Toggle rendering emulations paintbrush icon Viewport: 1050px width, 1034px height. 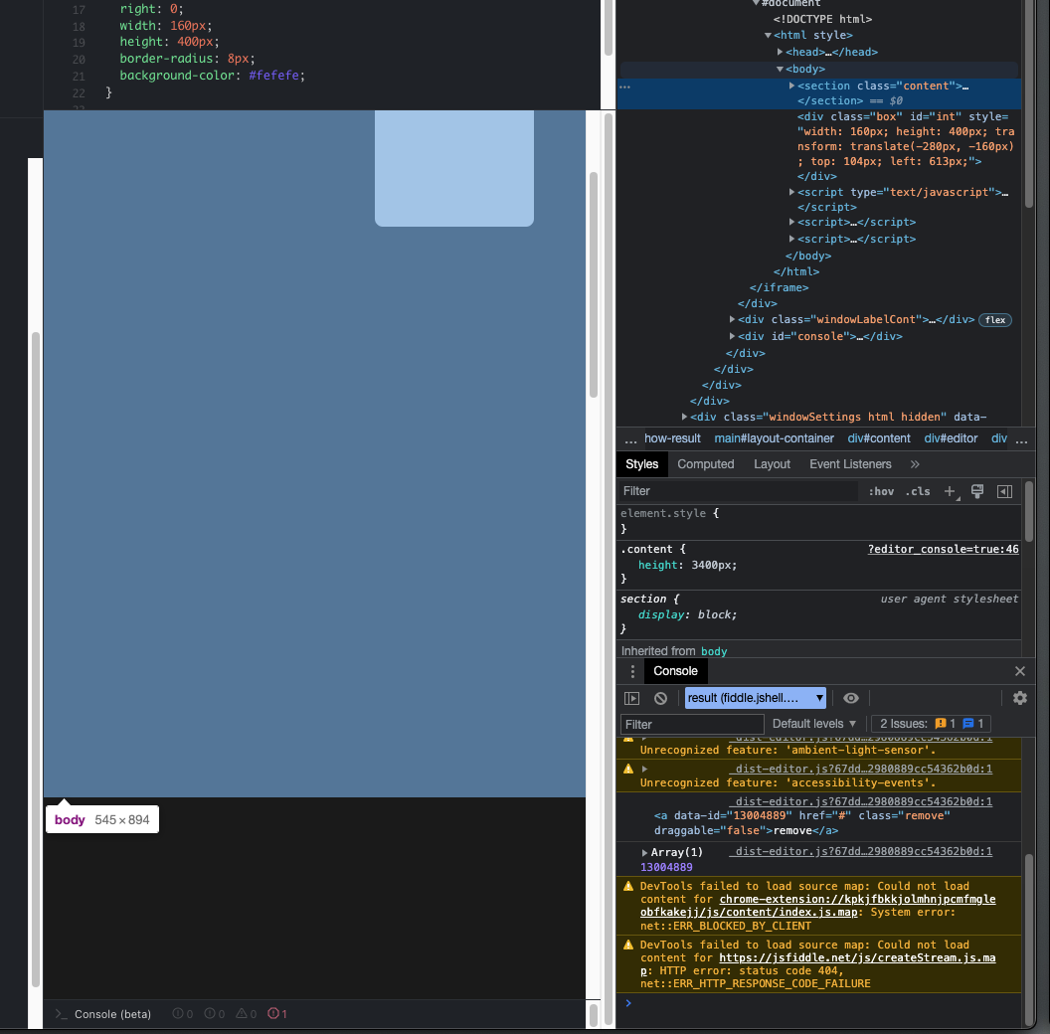[x=977, y=491]
